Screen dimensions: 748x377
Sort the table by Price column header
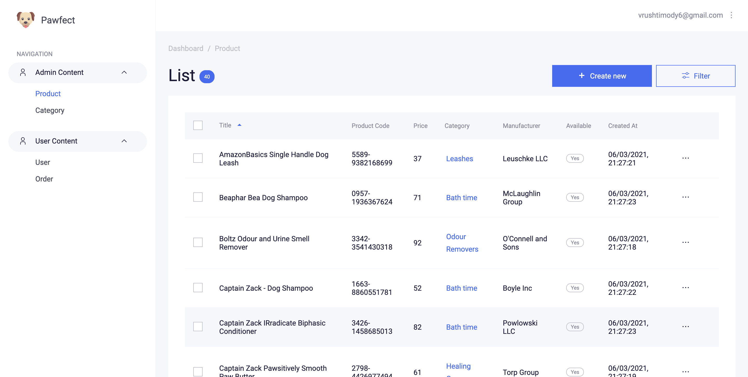click(x=420, y=126)
